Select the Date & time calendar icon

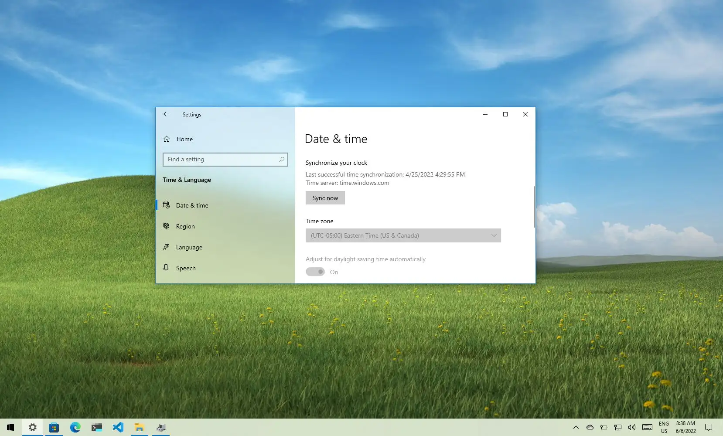167,205
